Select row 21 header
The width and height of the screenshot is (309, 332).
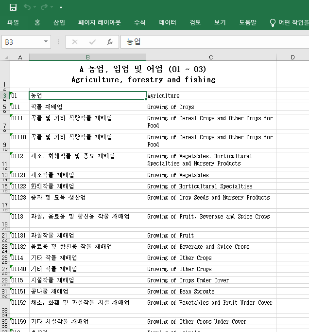[x=5, y=235]
